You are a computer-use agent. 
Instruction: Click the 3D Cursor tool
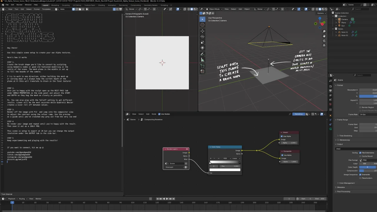pos(202,25)
